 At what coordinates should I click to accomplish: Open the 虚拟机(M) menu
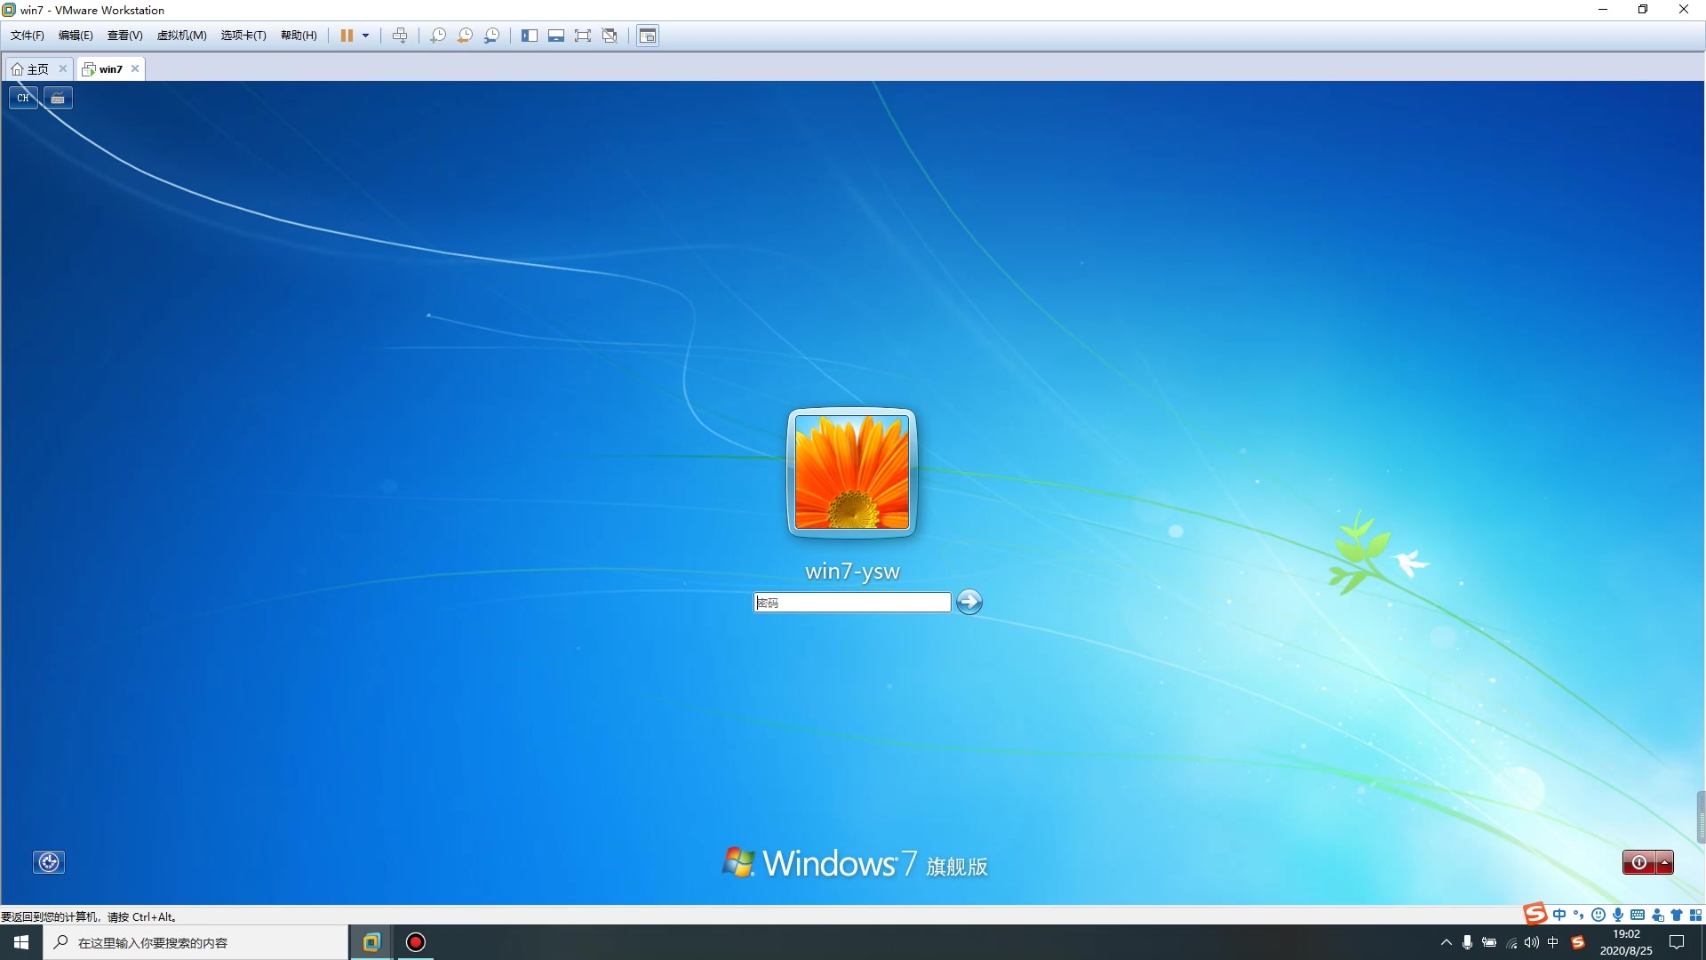181,36
